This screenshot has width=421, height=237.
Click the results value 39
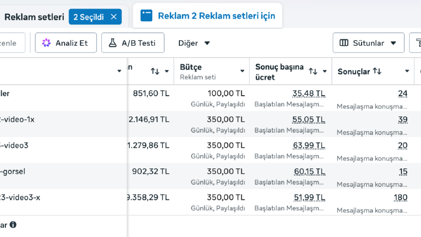pyautogui.click(x=402, y=120)
